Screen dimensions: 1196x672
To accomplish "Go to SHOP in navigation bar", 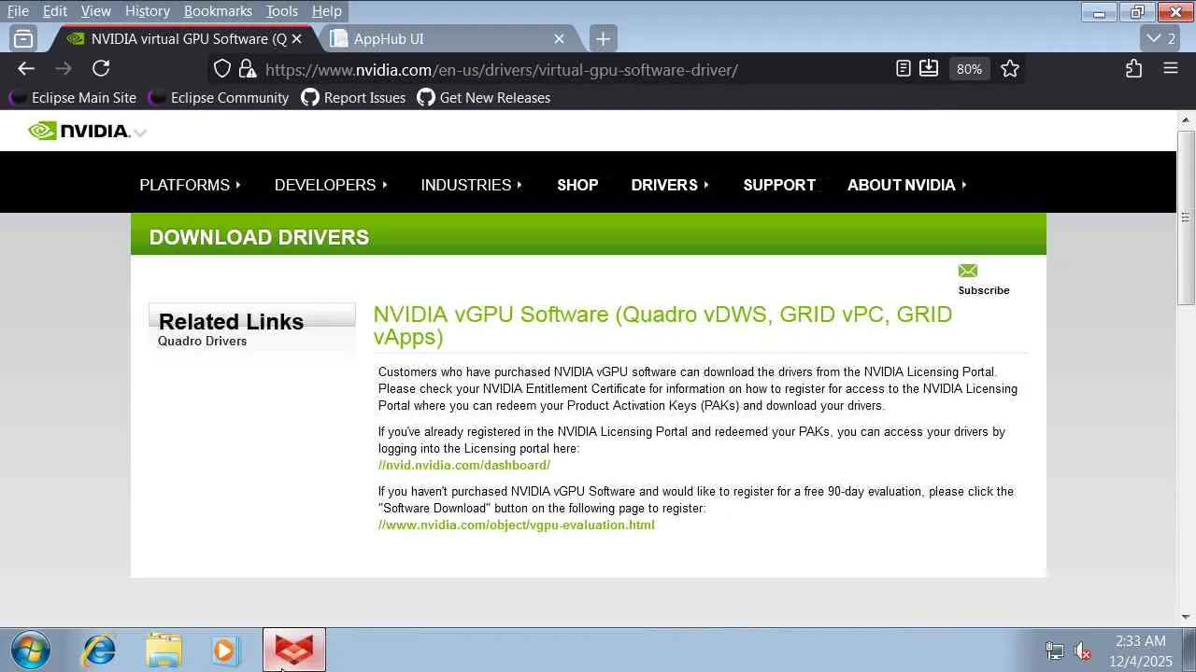I will coord(577,185).
